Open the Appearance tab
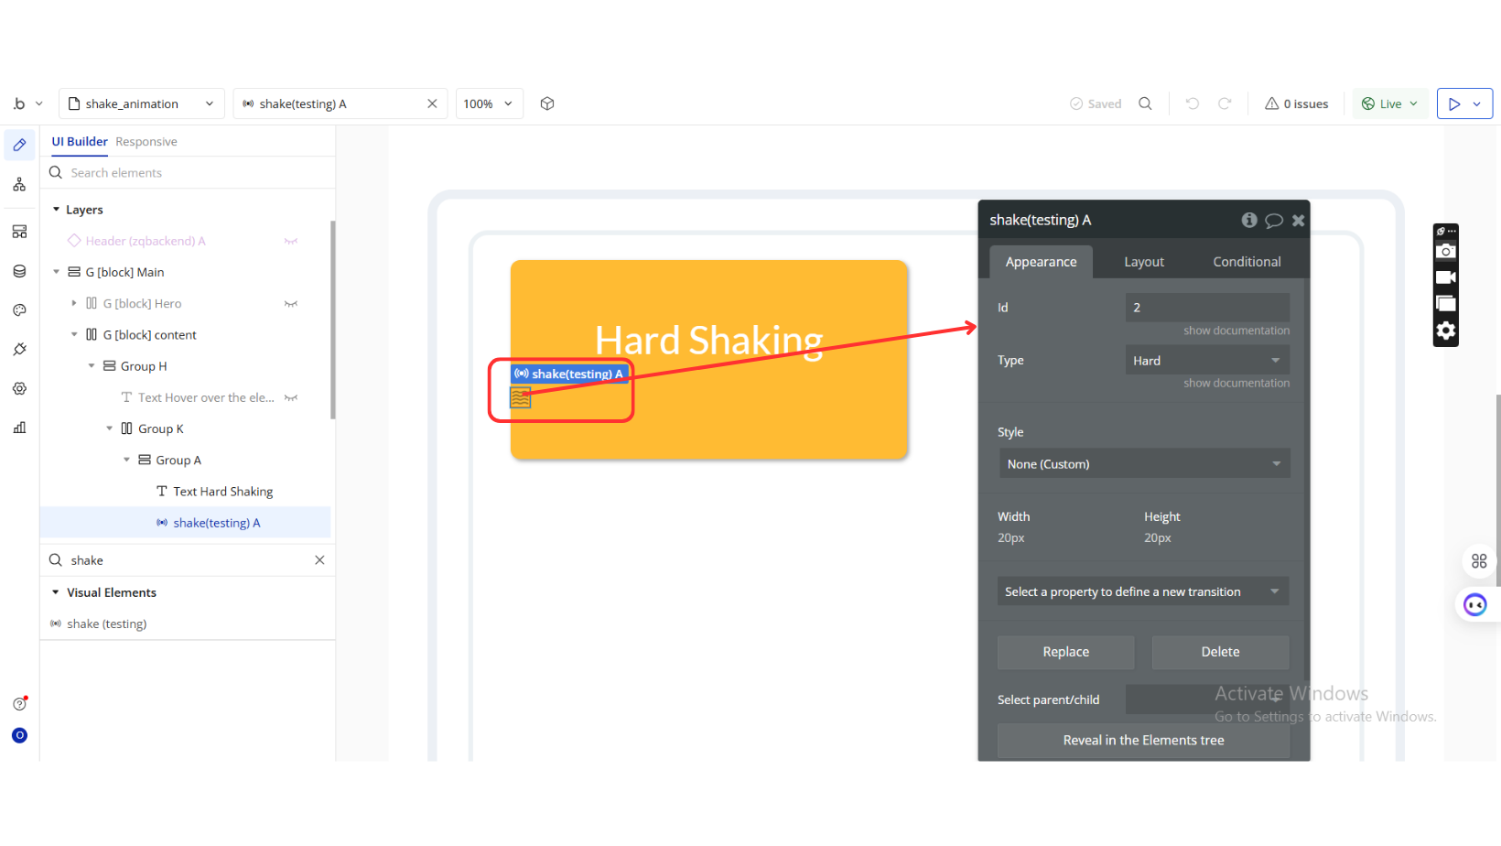Image resolution: width=1501 pixels, height=846 pixels. tap(1041, 262)
